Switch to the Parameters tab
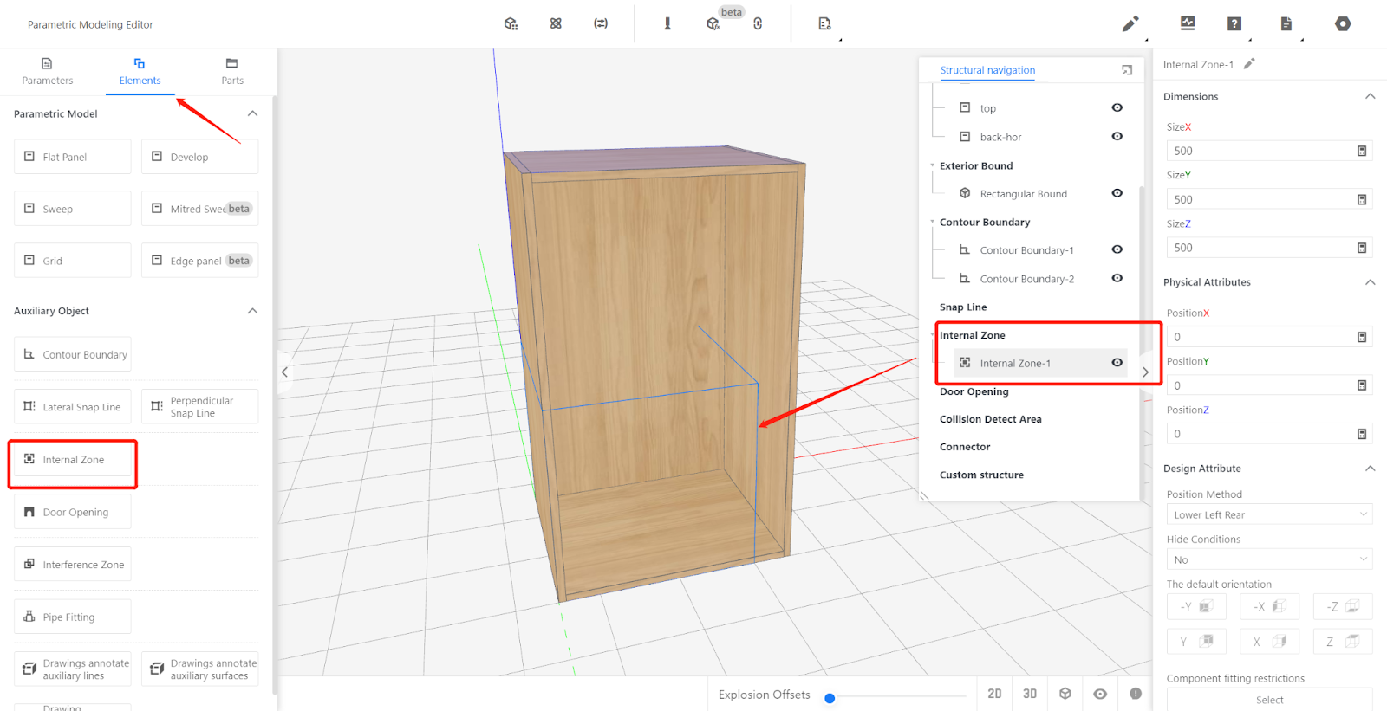This screenshot has height=711, width=1387. (x=48, y=71)
